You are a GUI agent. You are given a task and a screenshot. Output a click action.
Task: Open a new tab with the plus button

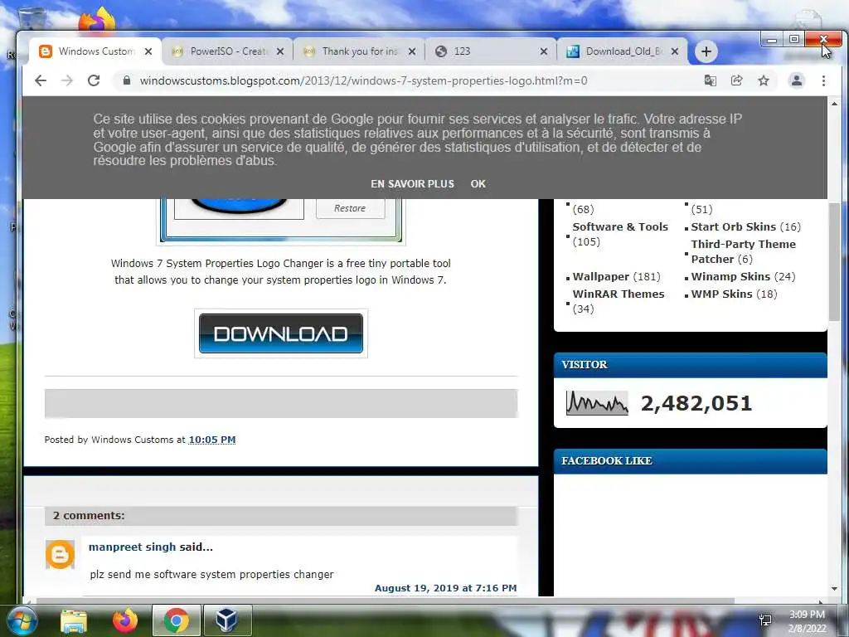(x=706, y=51)
